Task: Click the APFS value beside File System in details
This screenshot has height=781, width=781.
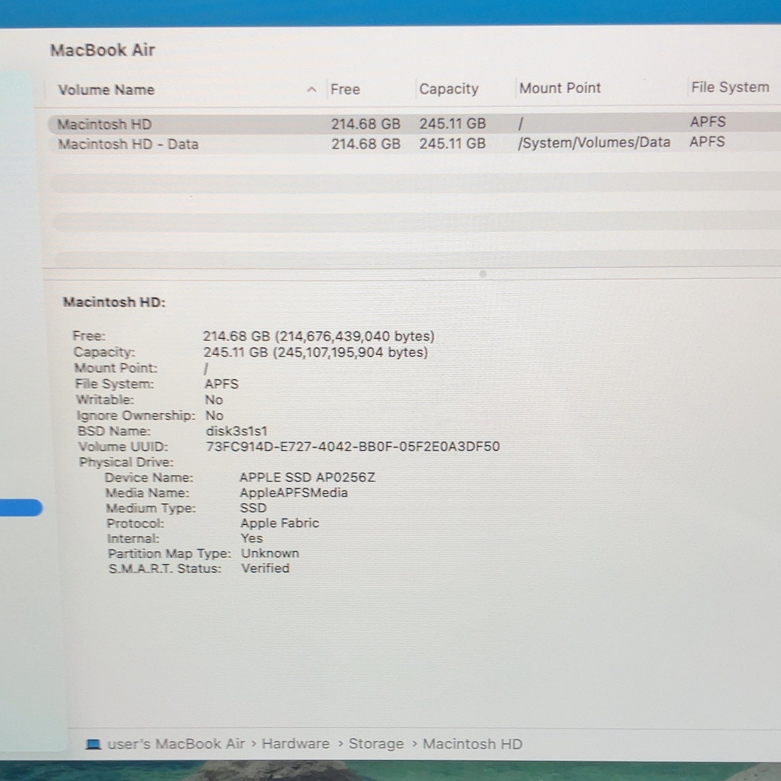Action: click(x=221, y=384)
